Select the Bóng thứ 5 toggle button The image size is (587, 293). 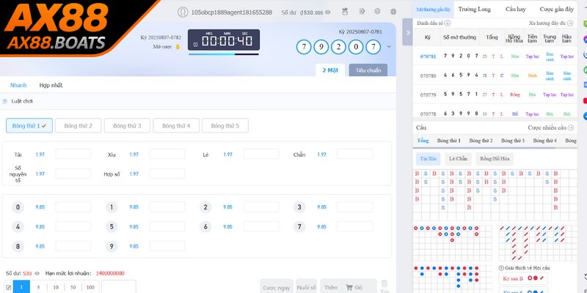click(x=225, y=125)
